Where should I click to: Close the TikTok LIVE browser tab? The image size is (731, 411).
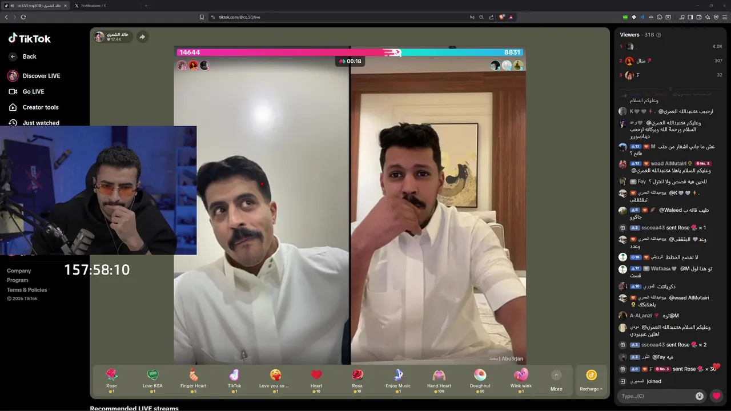(65, 5)
